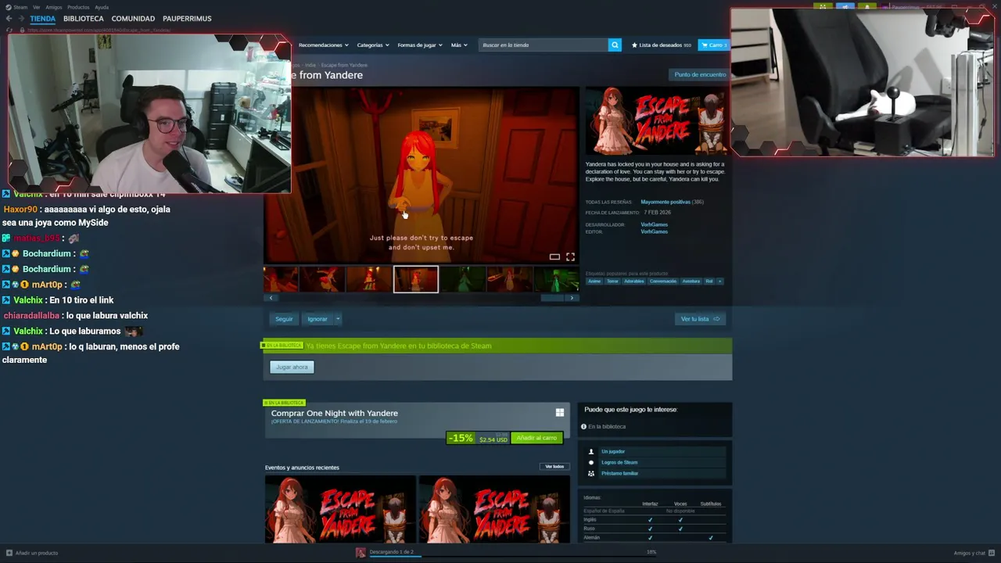1001x563 pixels.
Task: Select the Adorables tag
Action: click(634, 281)
